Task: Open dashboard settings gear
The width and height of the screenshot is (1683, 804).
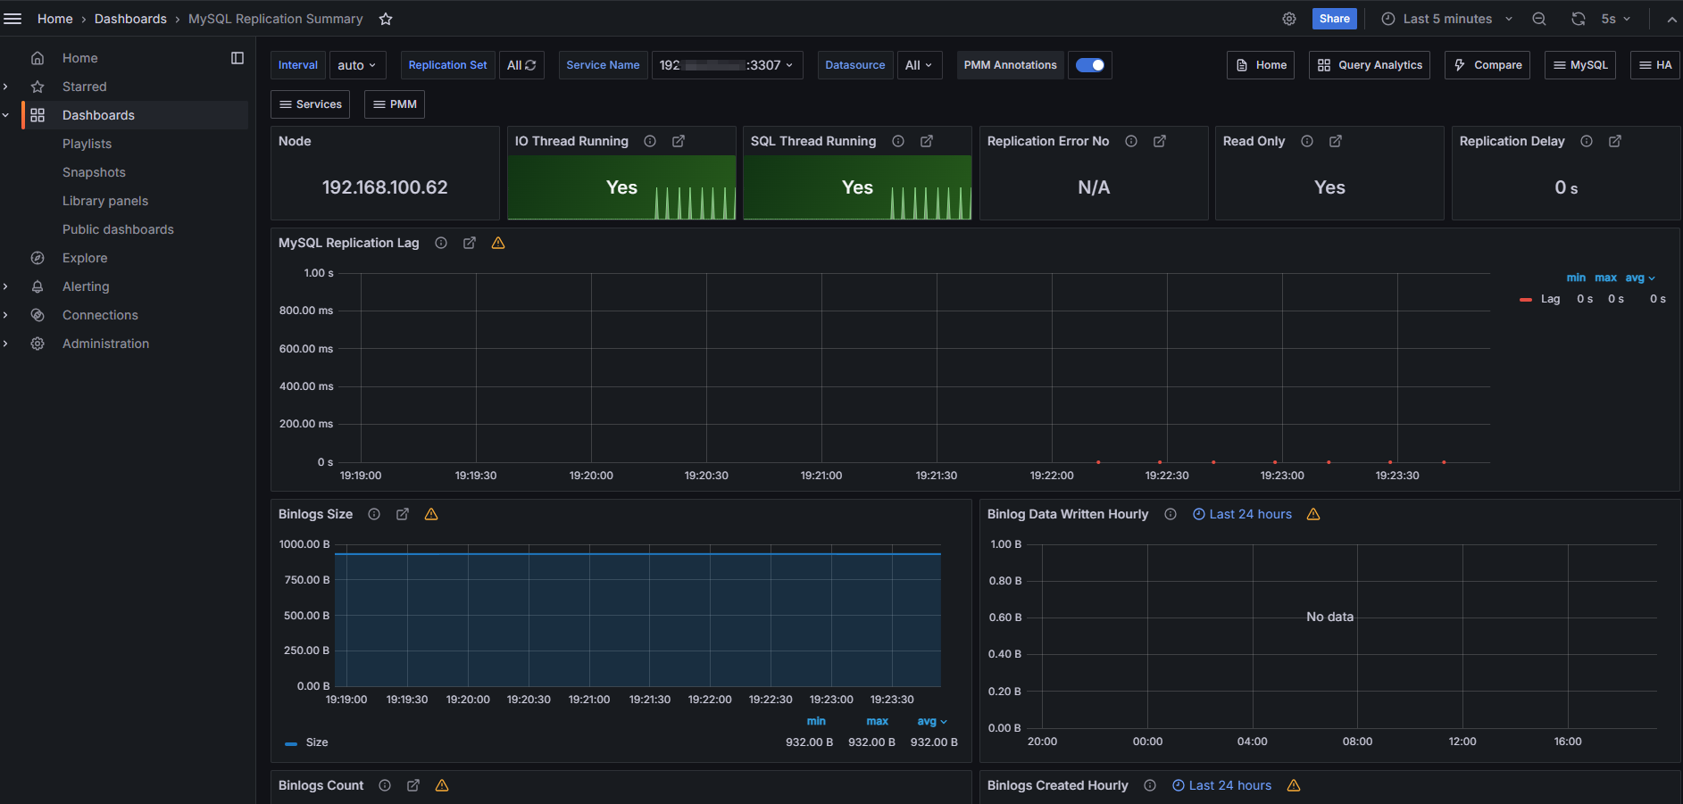Action: (x=1289, y=19)
